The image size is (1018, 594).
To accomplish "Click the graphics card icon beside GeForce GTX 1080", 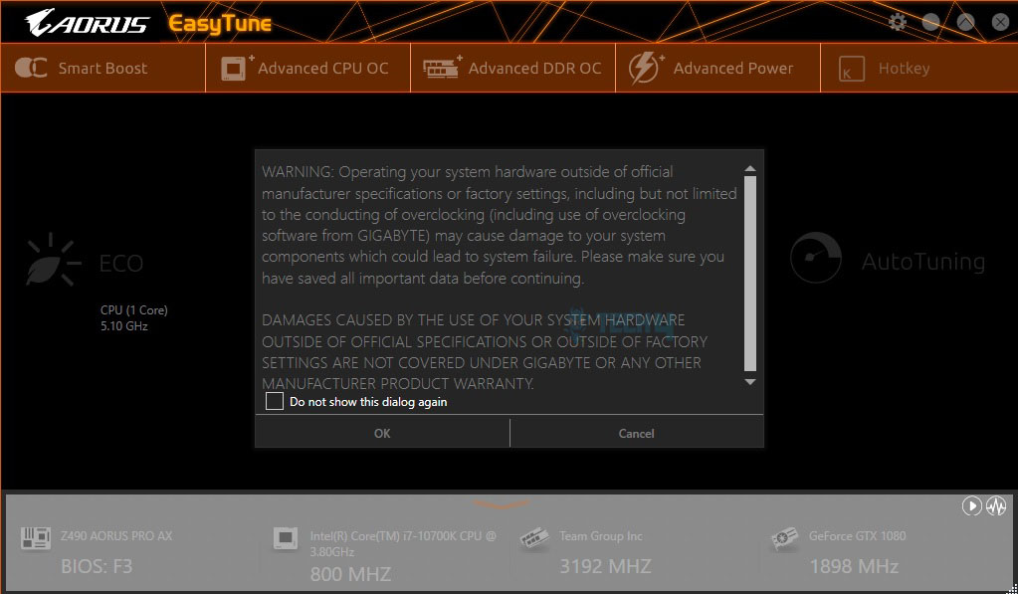I will coord(784,539).
